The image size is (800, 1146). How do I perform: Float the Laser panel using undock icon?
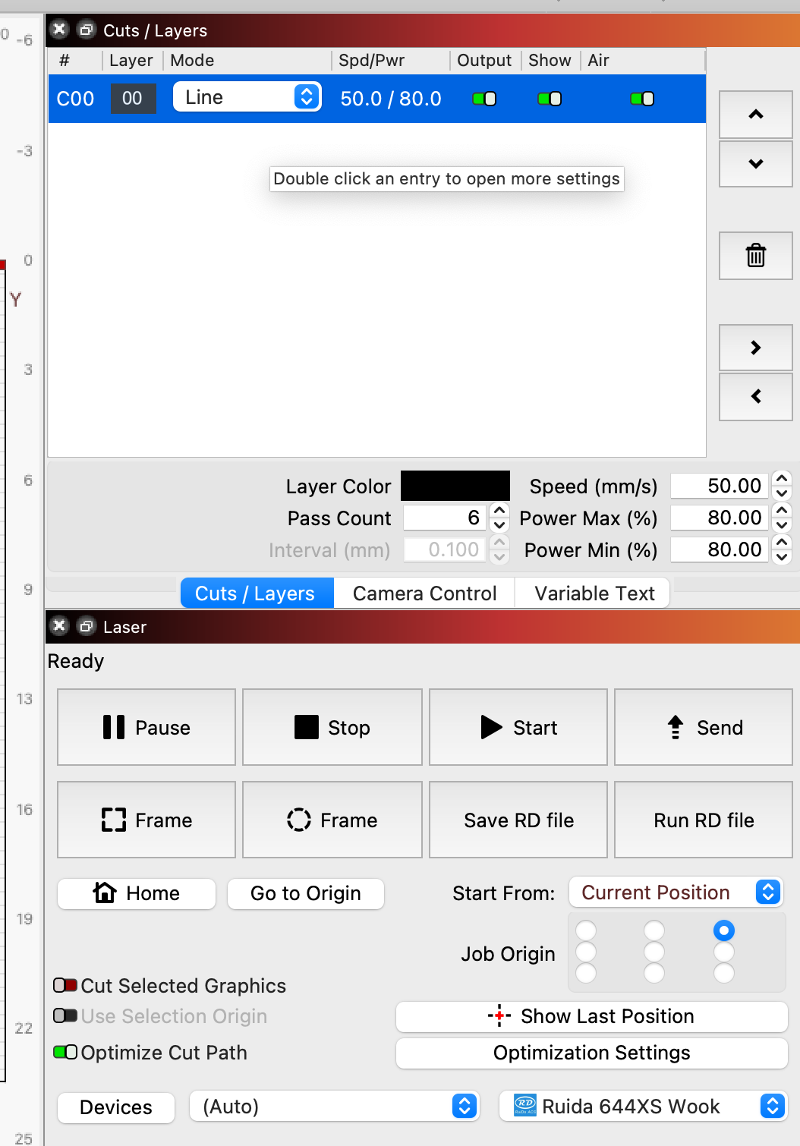[87, 626]
